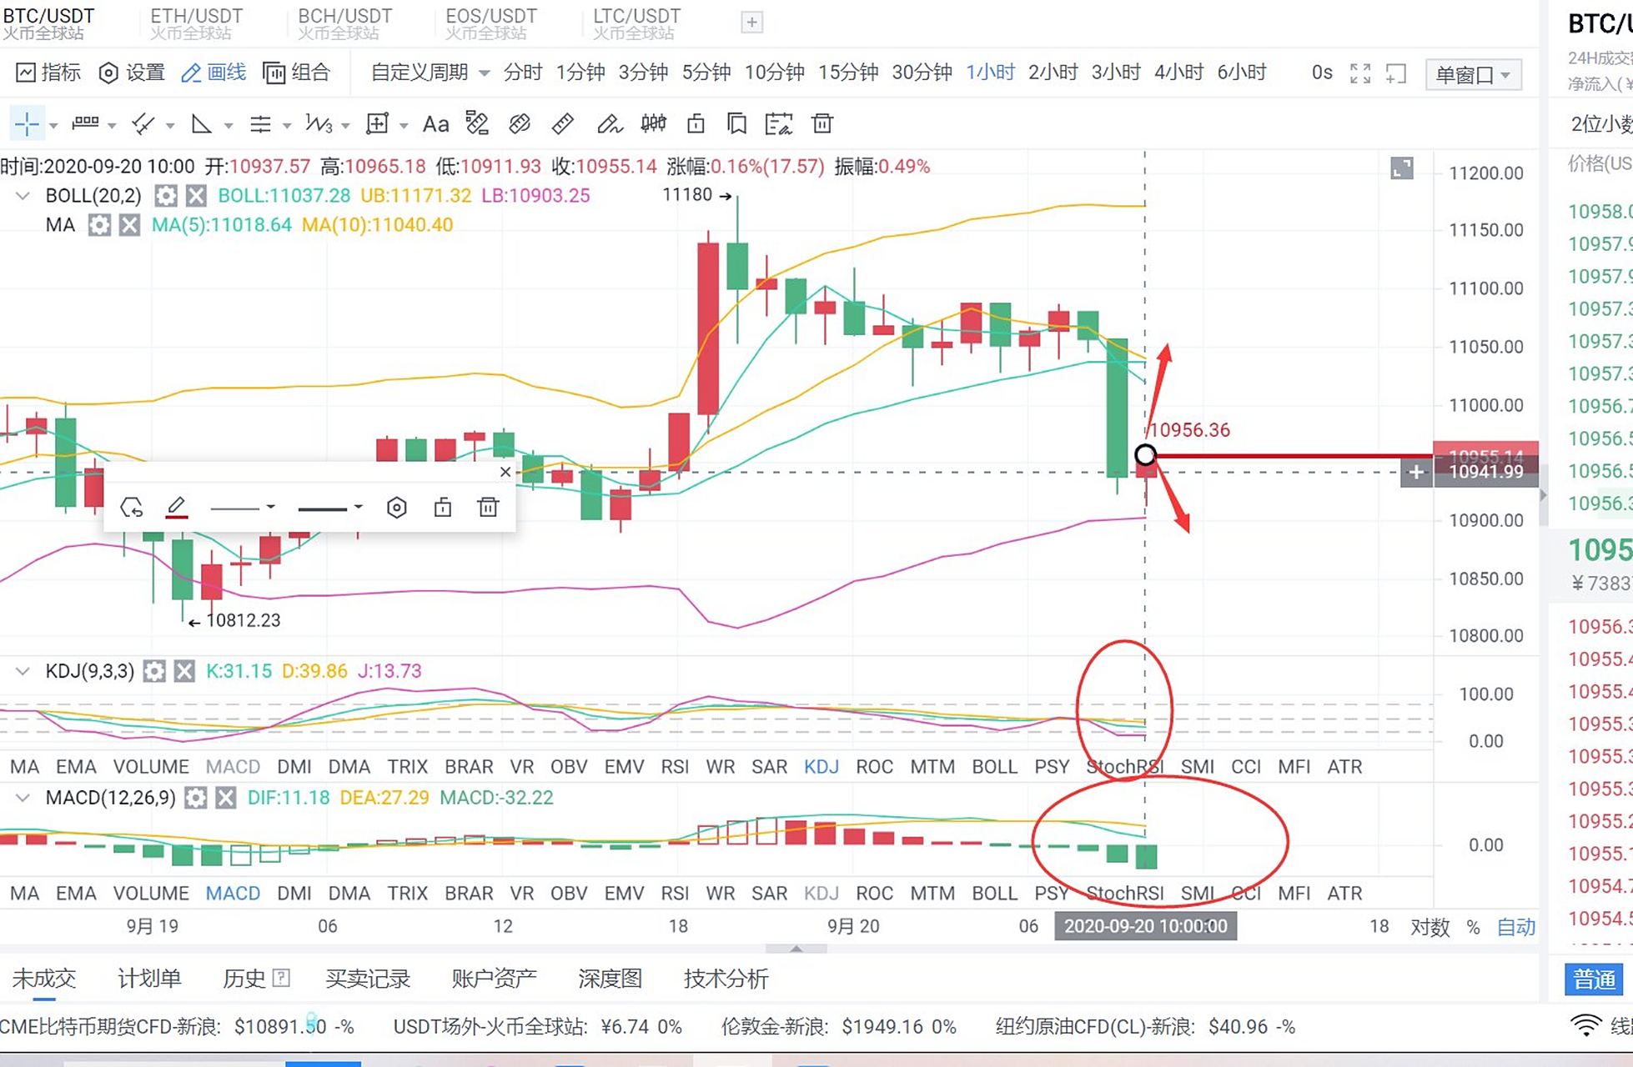Select the StochRSI indicator label

click(1123, 766)
